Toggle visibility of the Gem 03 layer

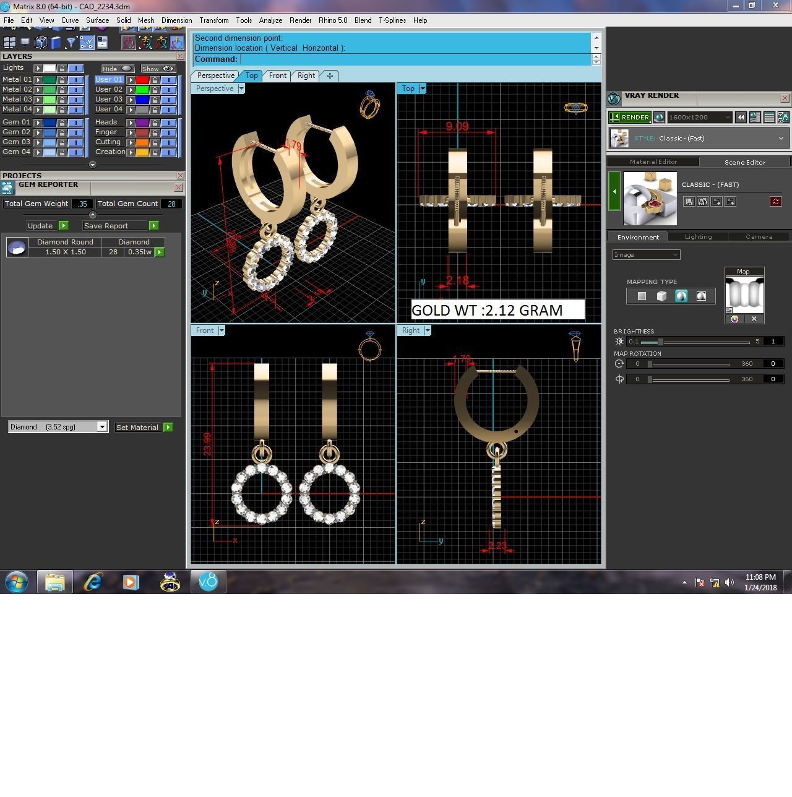[76, 142]
